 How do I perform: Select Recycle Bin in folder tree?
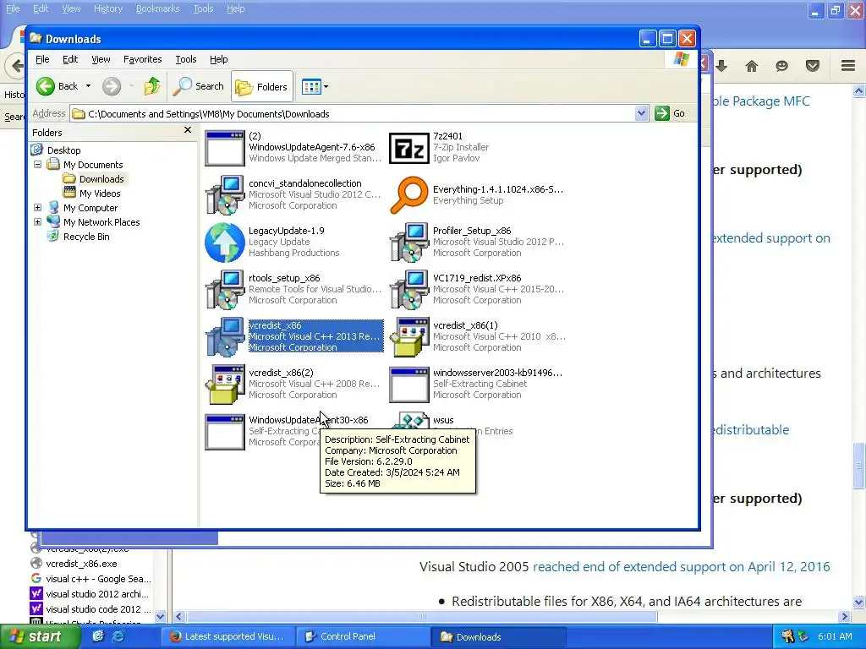tap(86, 237)
